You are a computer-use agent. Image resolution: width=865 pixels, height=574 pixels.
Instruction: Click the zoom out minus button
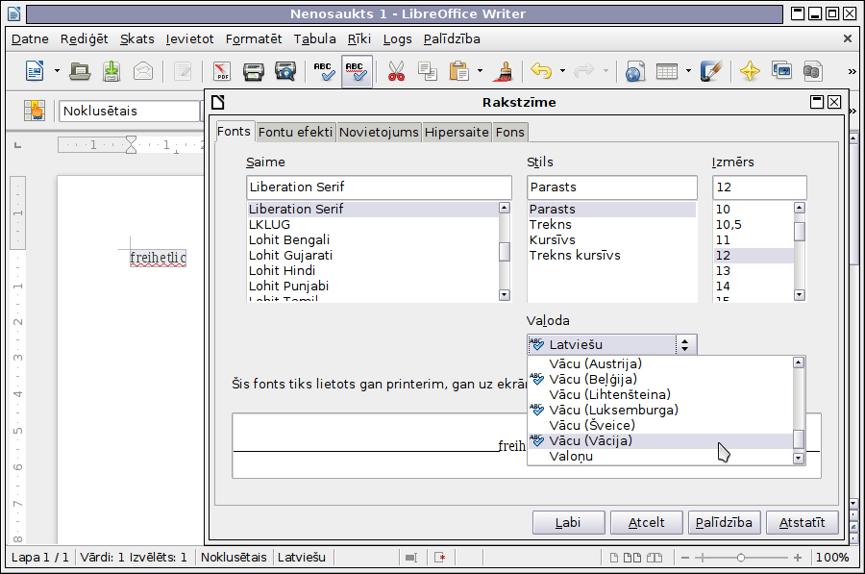(685, 558)
